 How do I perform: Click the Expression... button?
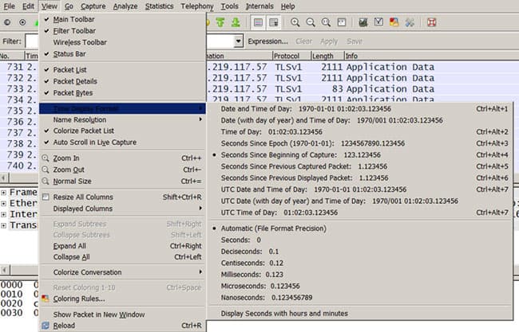tap(267, 41)
